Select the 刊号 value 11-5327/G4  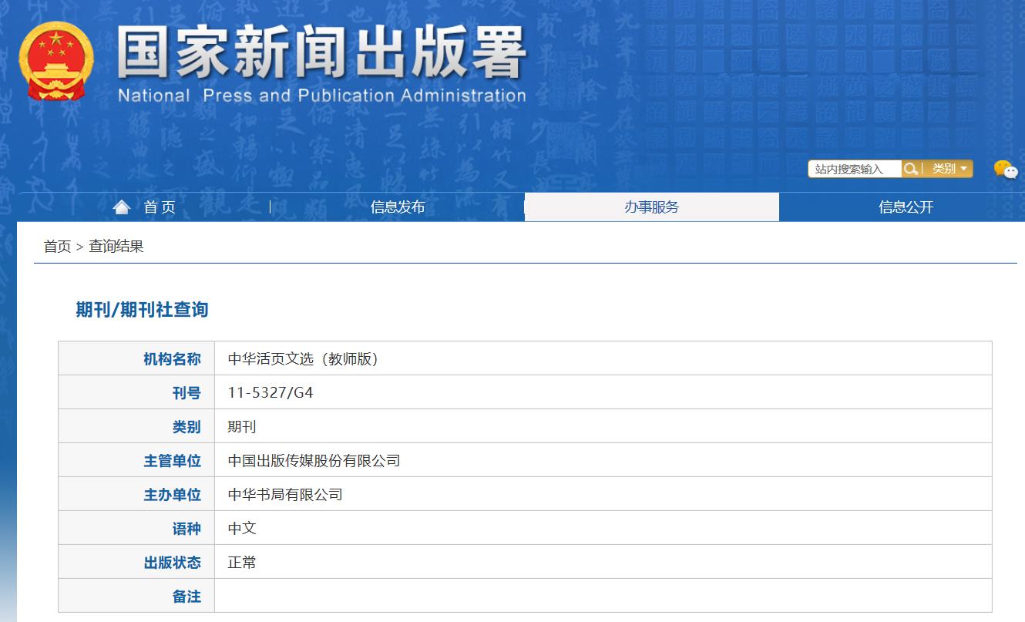click(x=271, y=393)
